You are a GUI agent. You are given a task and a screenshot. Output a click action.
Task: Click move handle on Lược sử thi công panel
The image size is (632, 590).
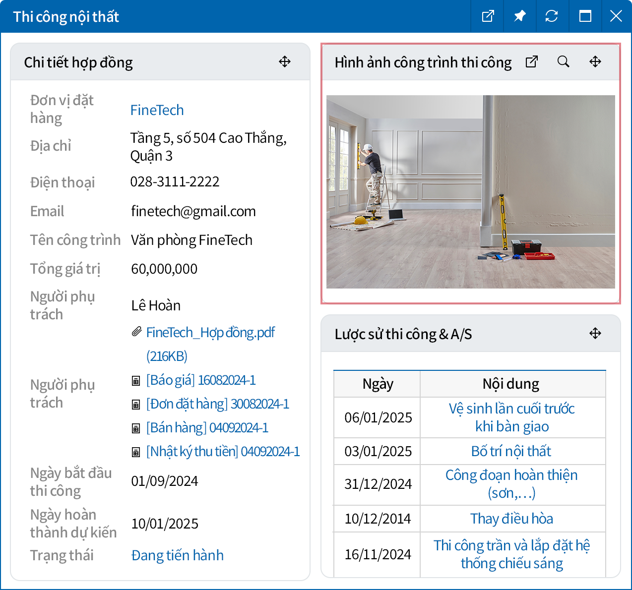595,334
